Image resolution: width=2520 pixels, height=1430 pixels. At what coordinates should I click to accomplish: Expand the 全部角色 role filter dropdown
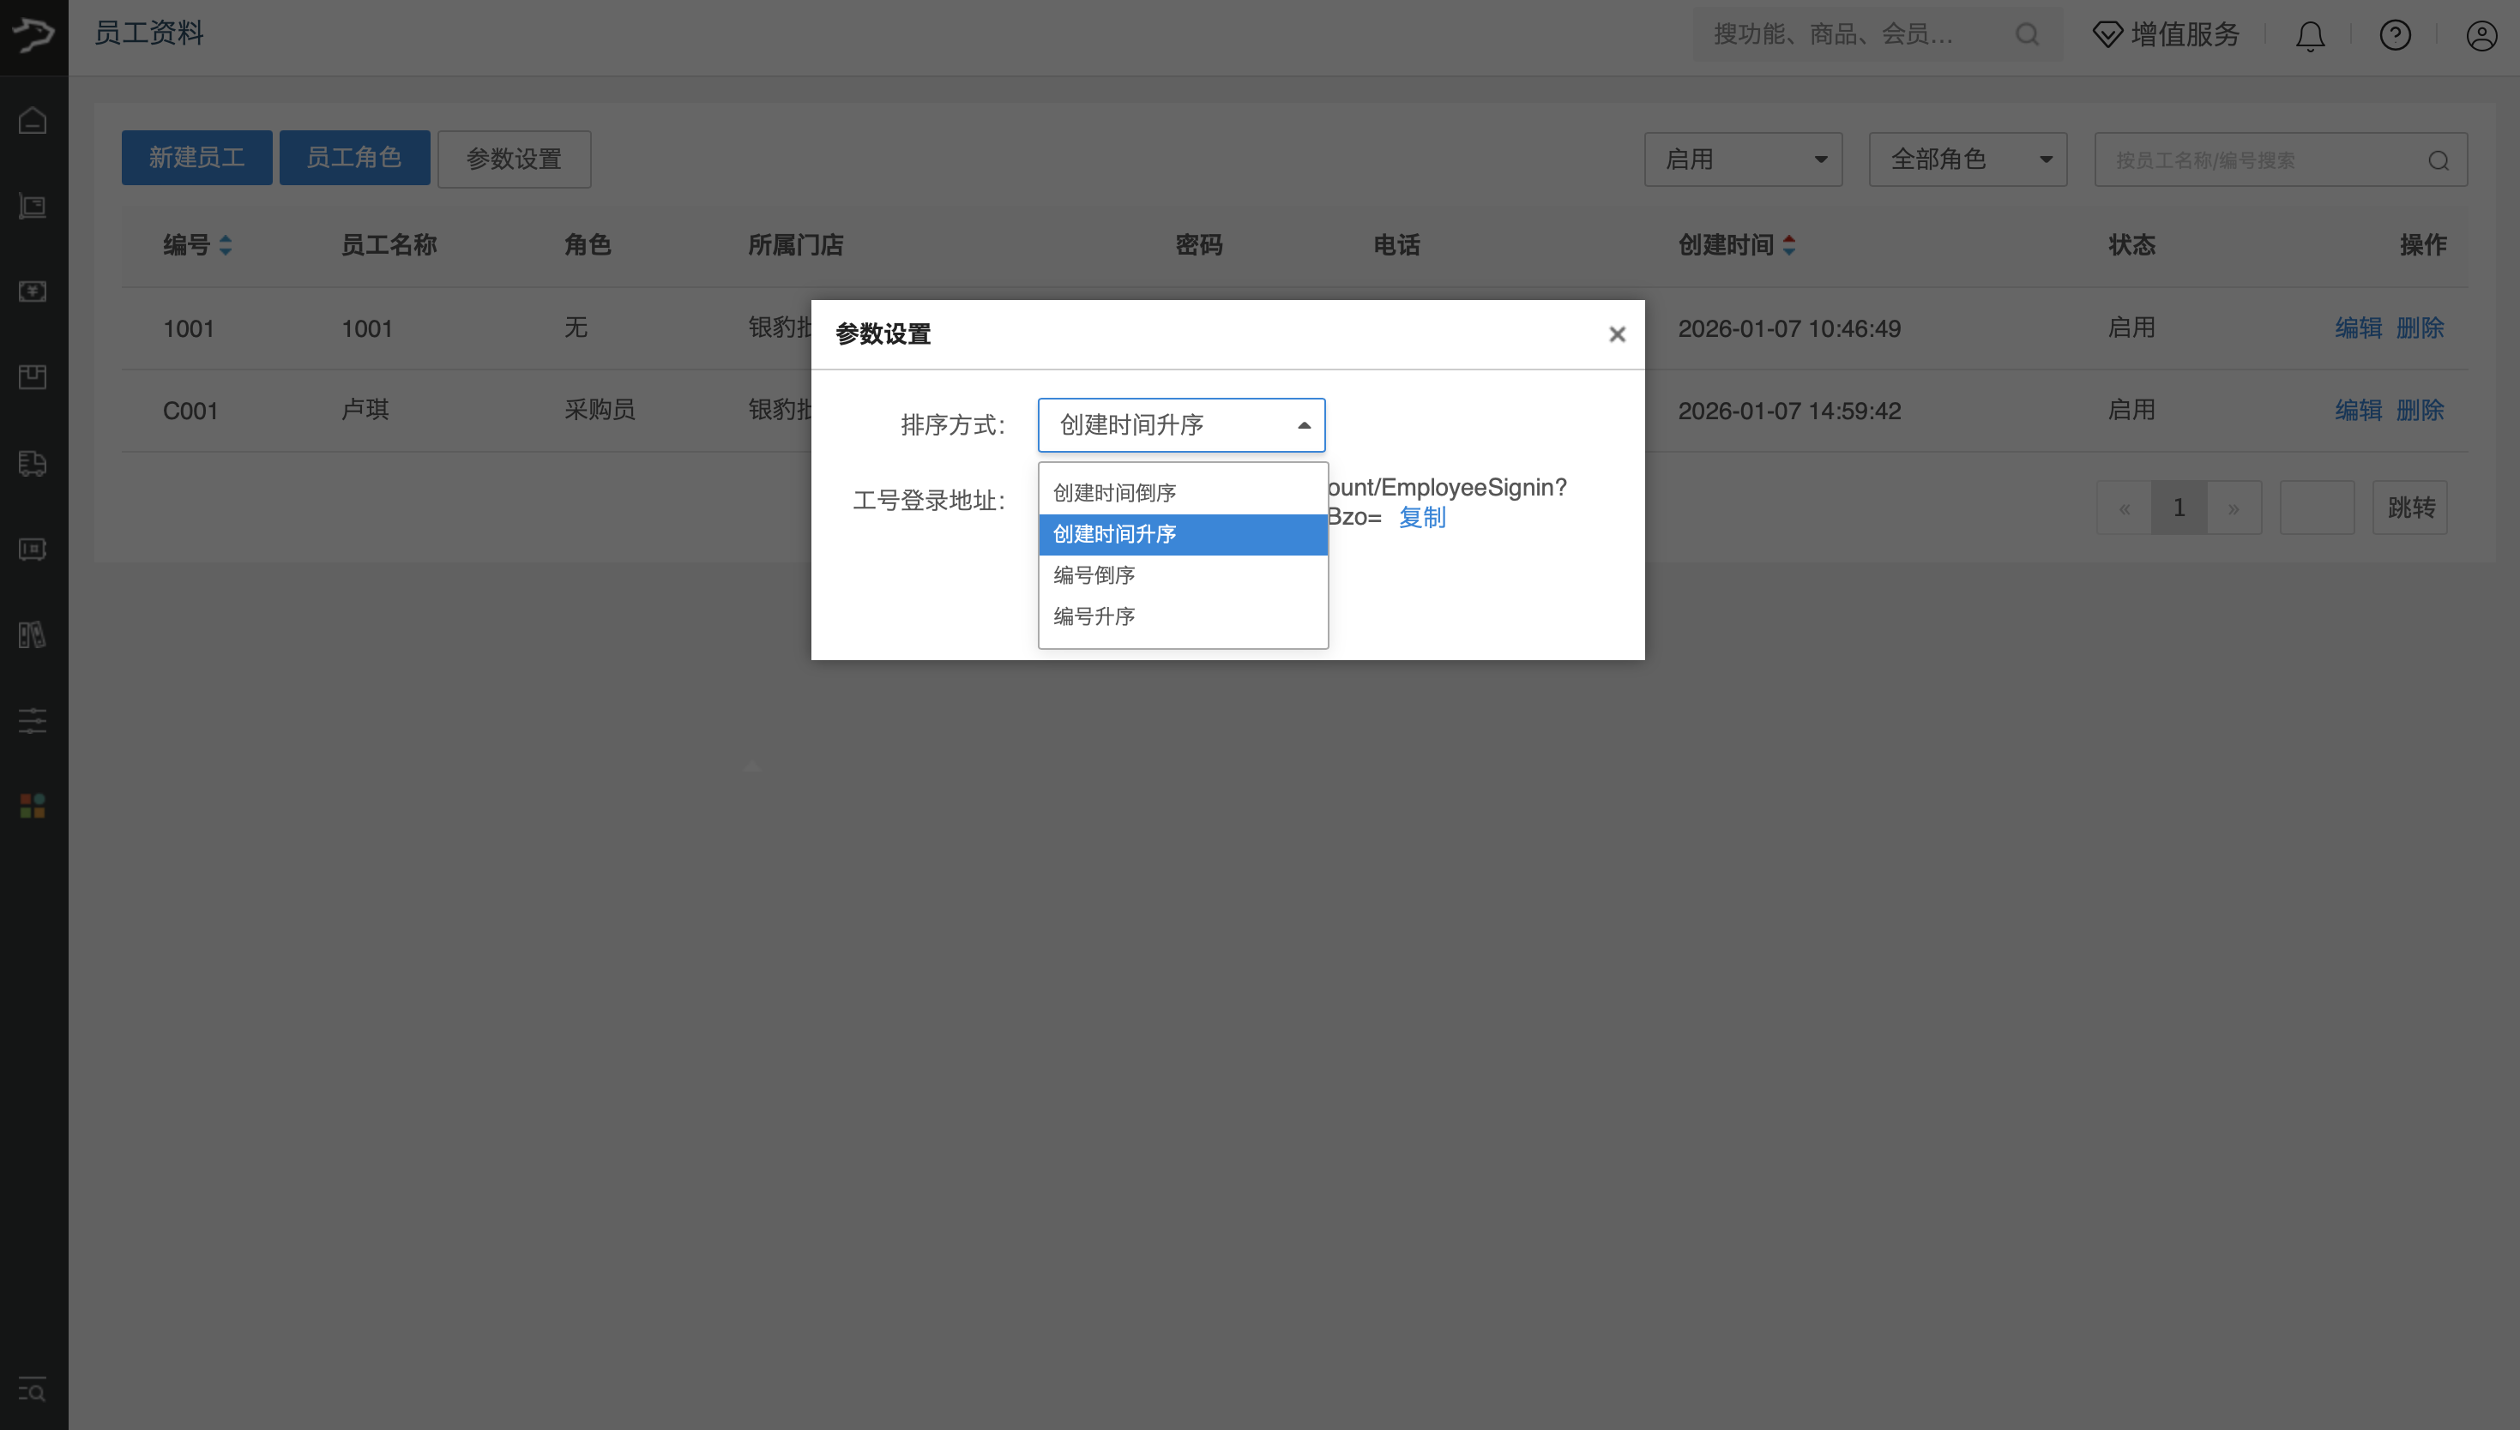tap(1967, 158)
